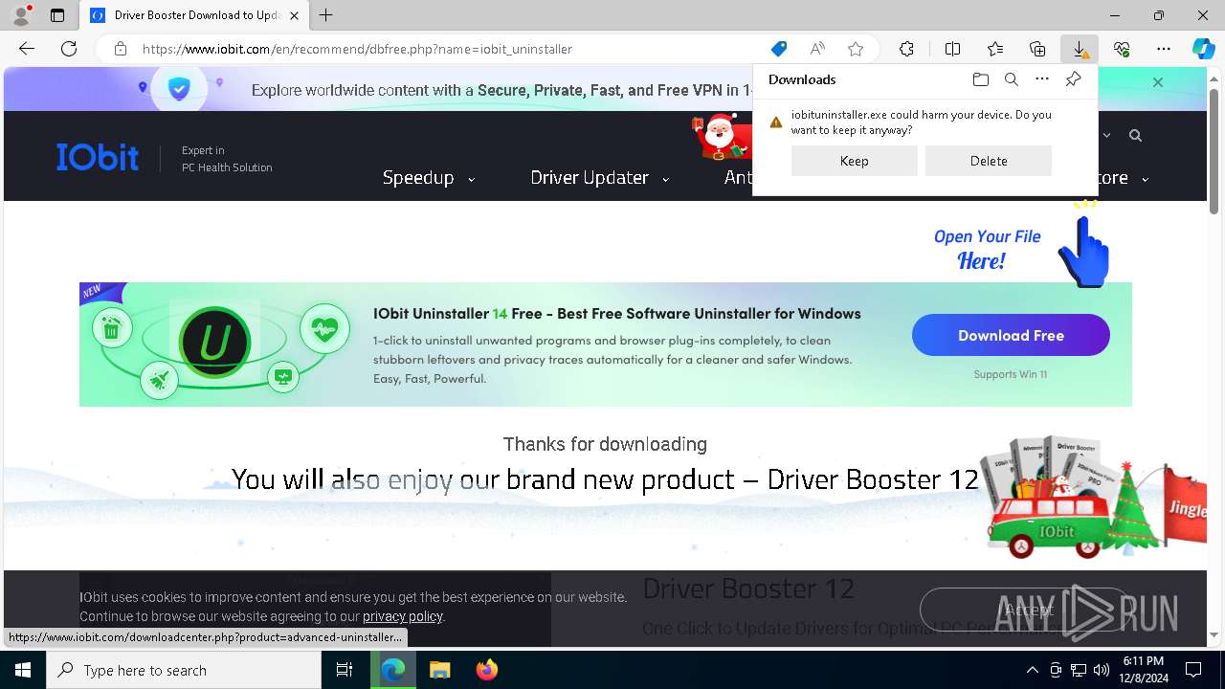Click the page vertical scrollbar
Viewport: 1225px width, 689px height.
click(1214, 151)
